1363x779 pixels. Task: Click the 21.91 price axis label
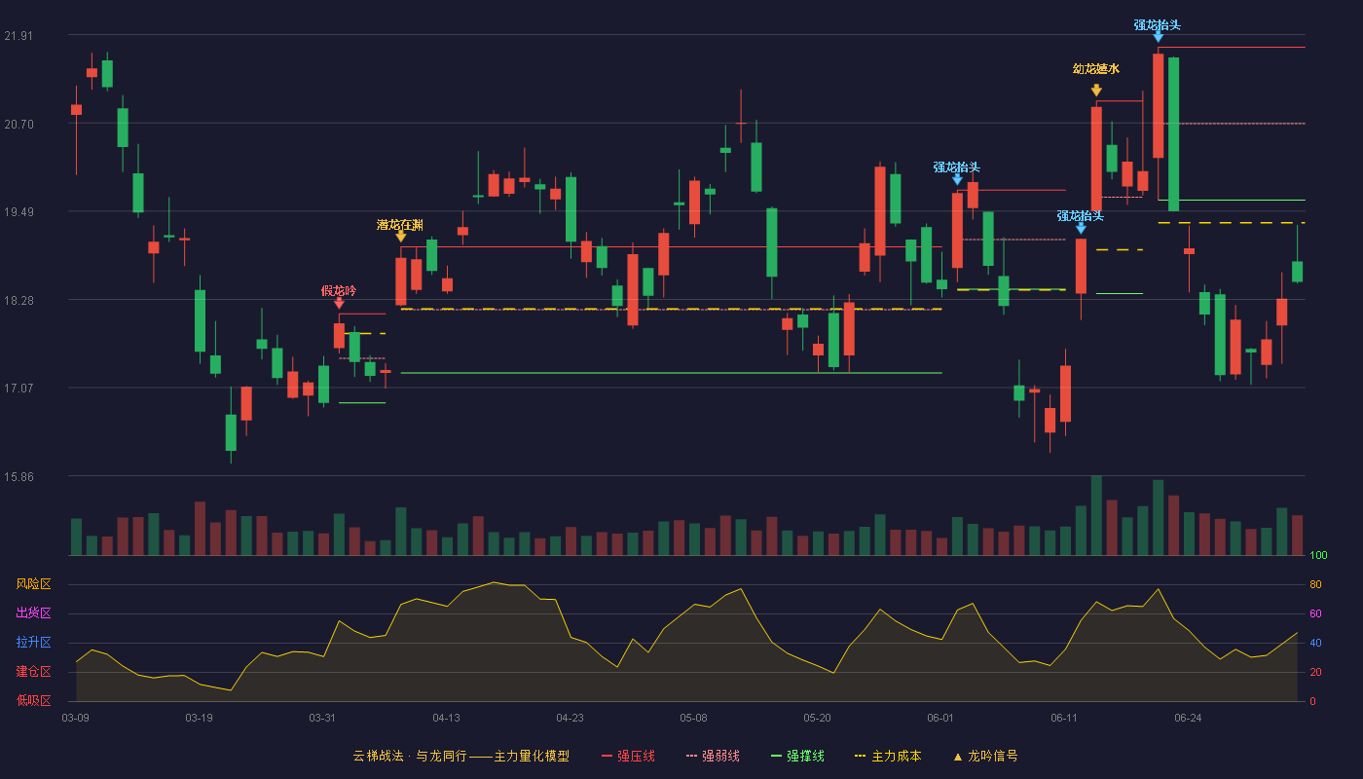coord(18,36)
